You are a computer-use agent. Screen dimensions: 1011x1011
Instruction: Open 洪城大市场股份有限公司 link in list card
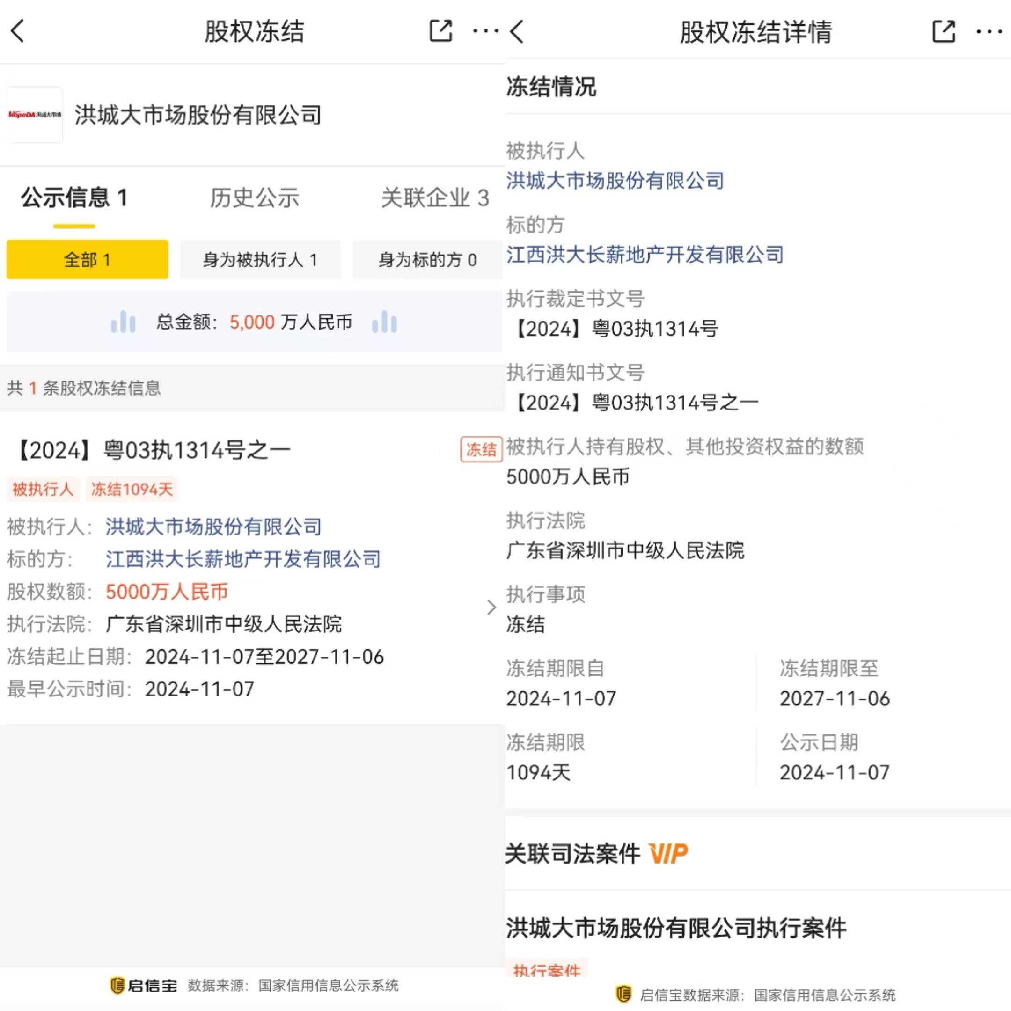click(213, 527)
